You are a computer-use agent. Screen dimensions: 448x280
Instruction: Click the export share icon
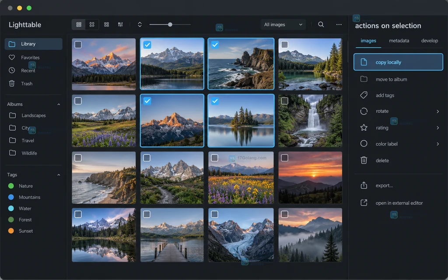(364, 185)
